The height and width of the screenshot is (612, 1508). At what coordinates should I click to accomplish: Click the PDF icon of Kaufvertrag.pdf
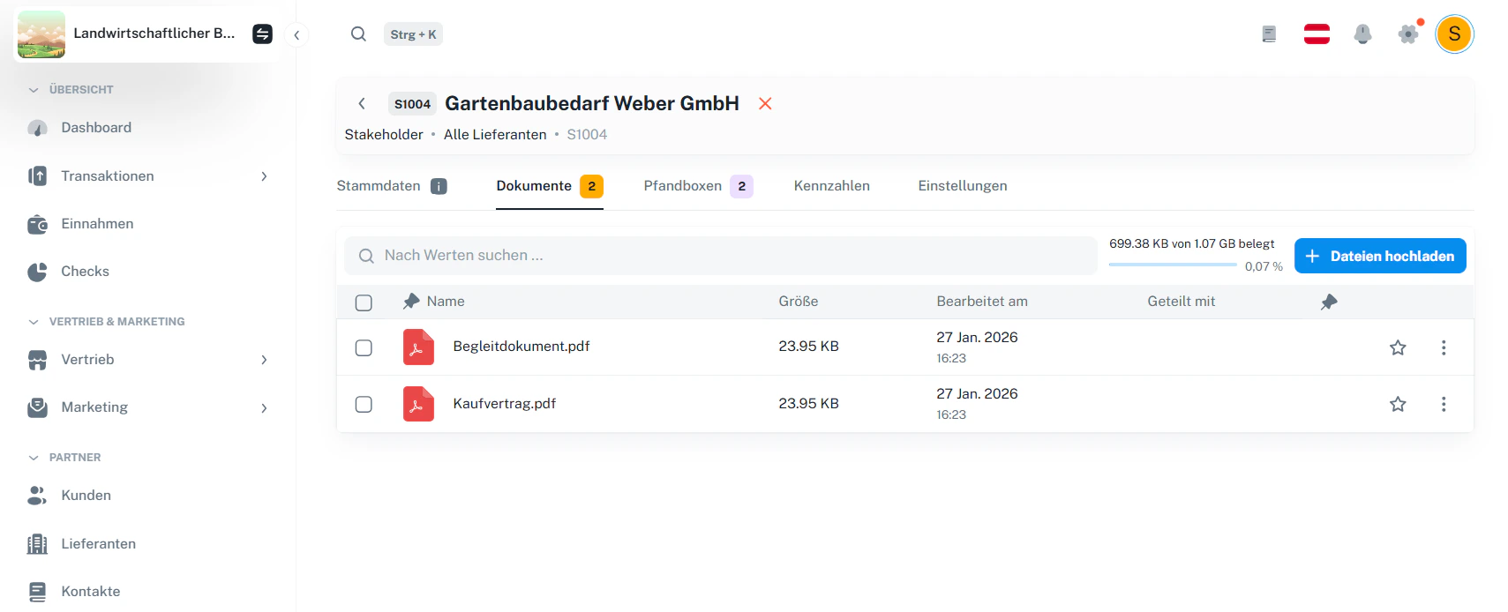418,404
